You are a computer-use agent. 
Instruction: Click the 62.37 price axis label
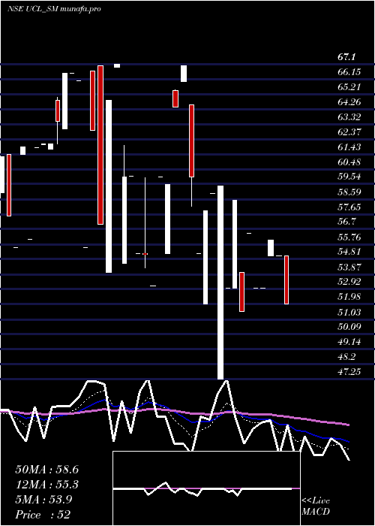click(x=349, y=132)
